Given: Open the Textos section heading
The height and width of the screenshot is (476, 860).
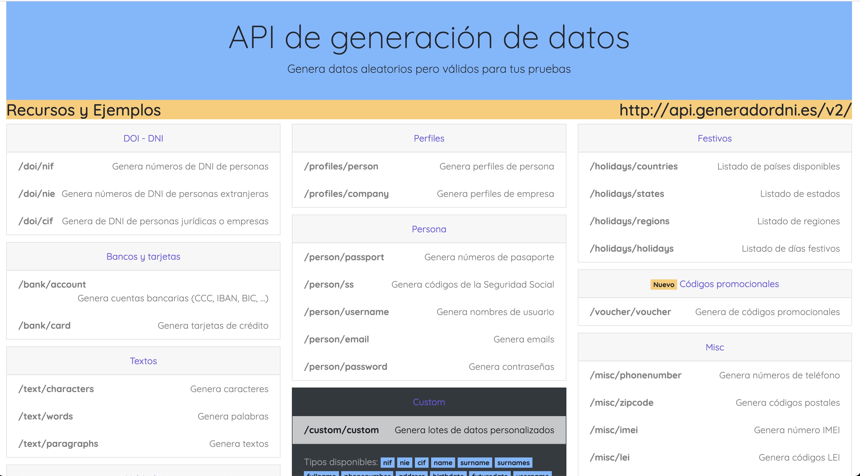Looking at the screenshot, I should 143,361.
